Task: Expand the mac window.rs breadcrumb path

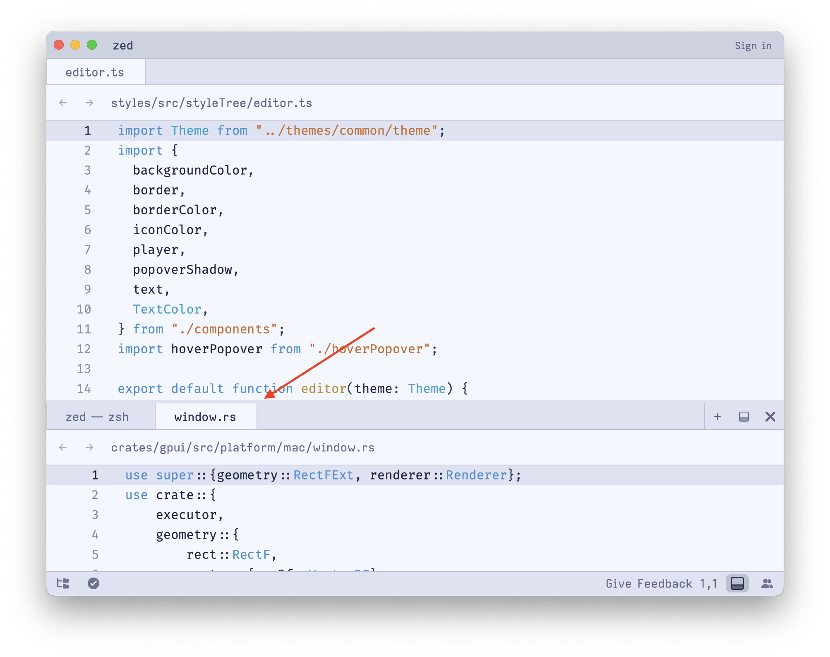Action: click(243, 447)
